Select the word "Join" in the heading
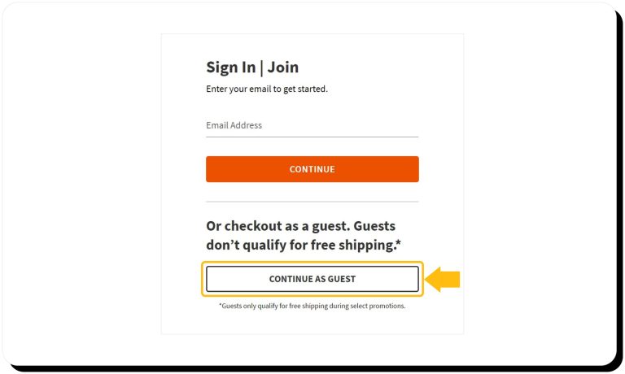This screenshot has width=625, height=374. tap(282, 67)
